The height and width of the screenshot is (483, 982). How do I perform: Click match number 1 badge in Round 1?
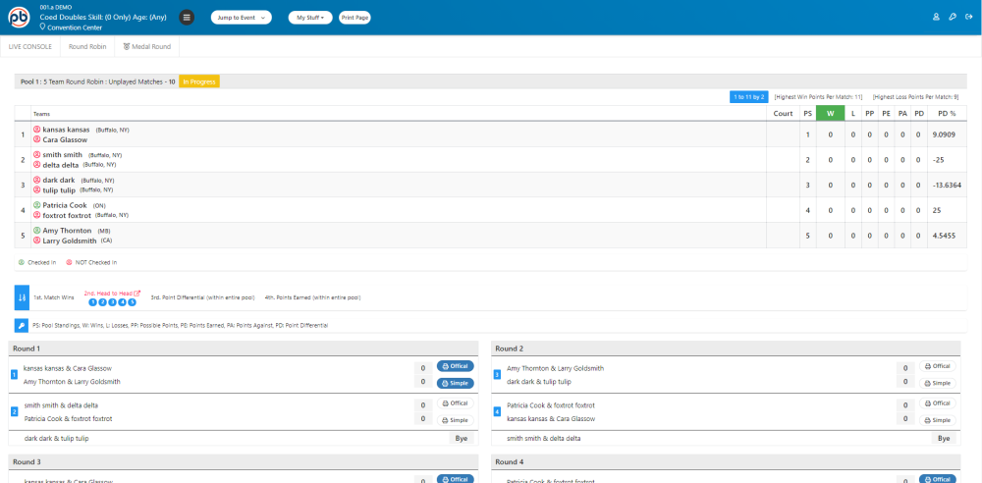tap(14, 375)
